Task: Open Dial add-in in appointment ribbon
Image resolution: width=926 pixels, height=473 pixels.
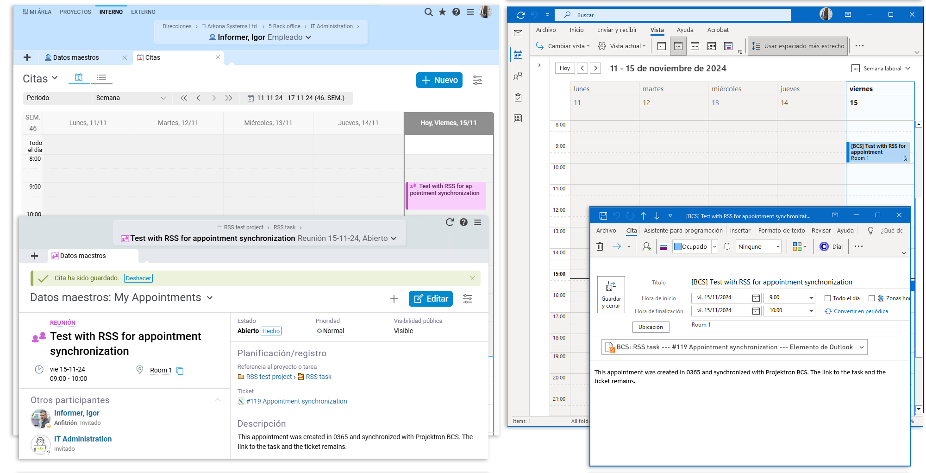Action: click(x=831, y=246)
